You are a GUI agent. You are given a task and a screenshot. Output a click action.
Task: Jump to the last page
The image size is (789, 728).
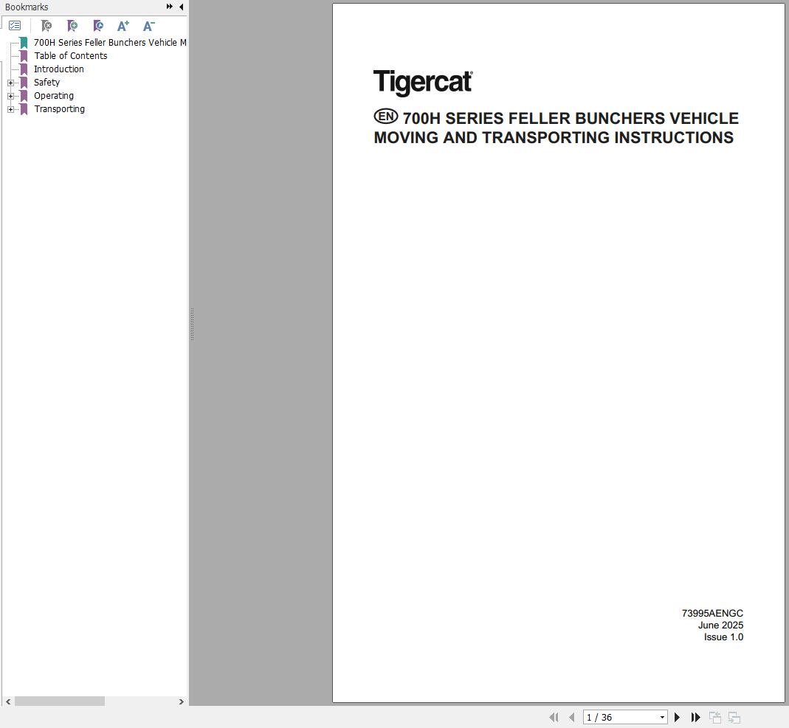[695, 717]
